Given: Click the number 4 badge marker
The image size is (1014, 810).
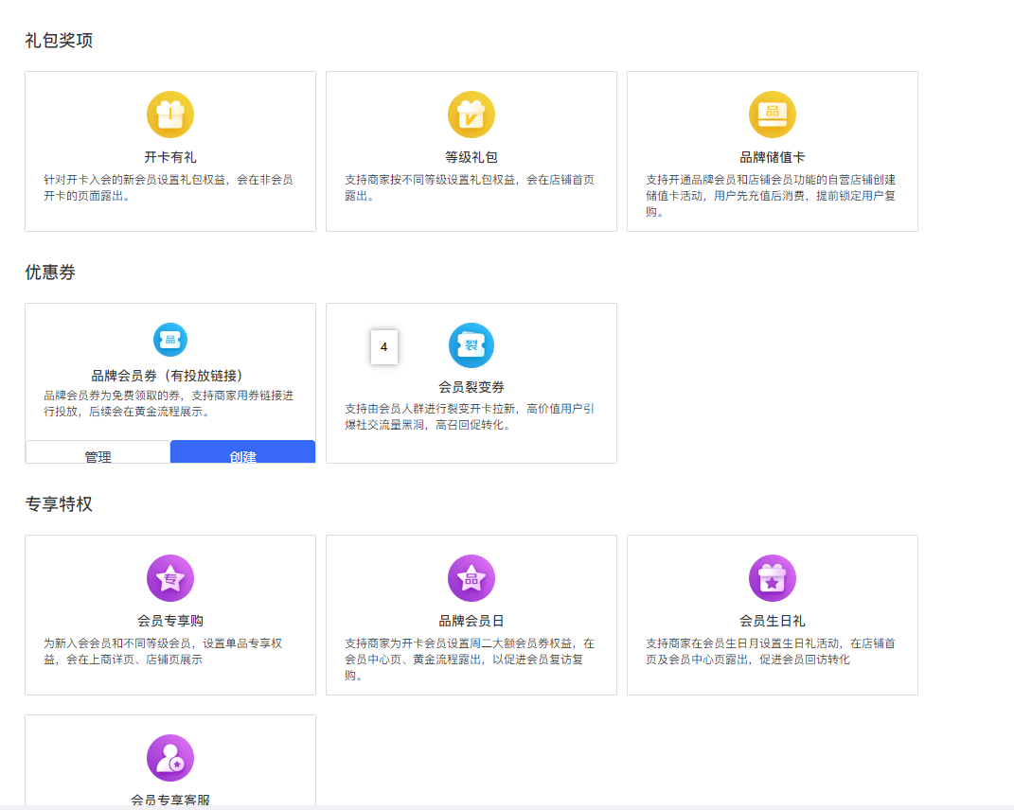Looking at the screenshot, I should [383, 347].
